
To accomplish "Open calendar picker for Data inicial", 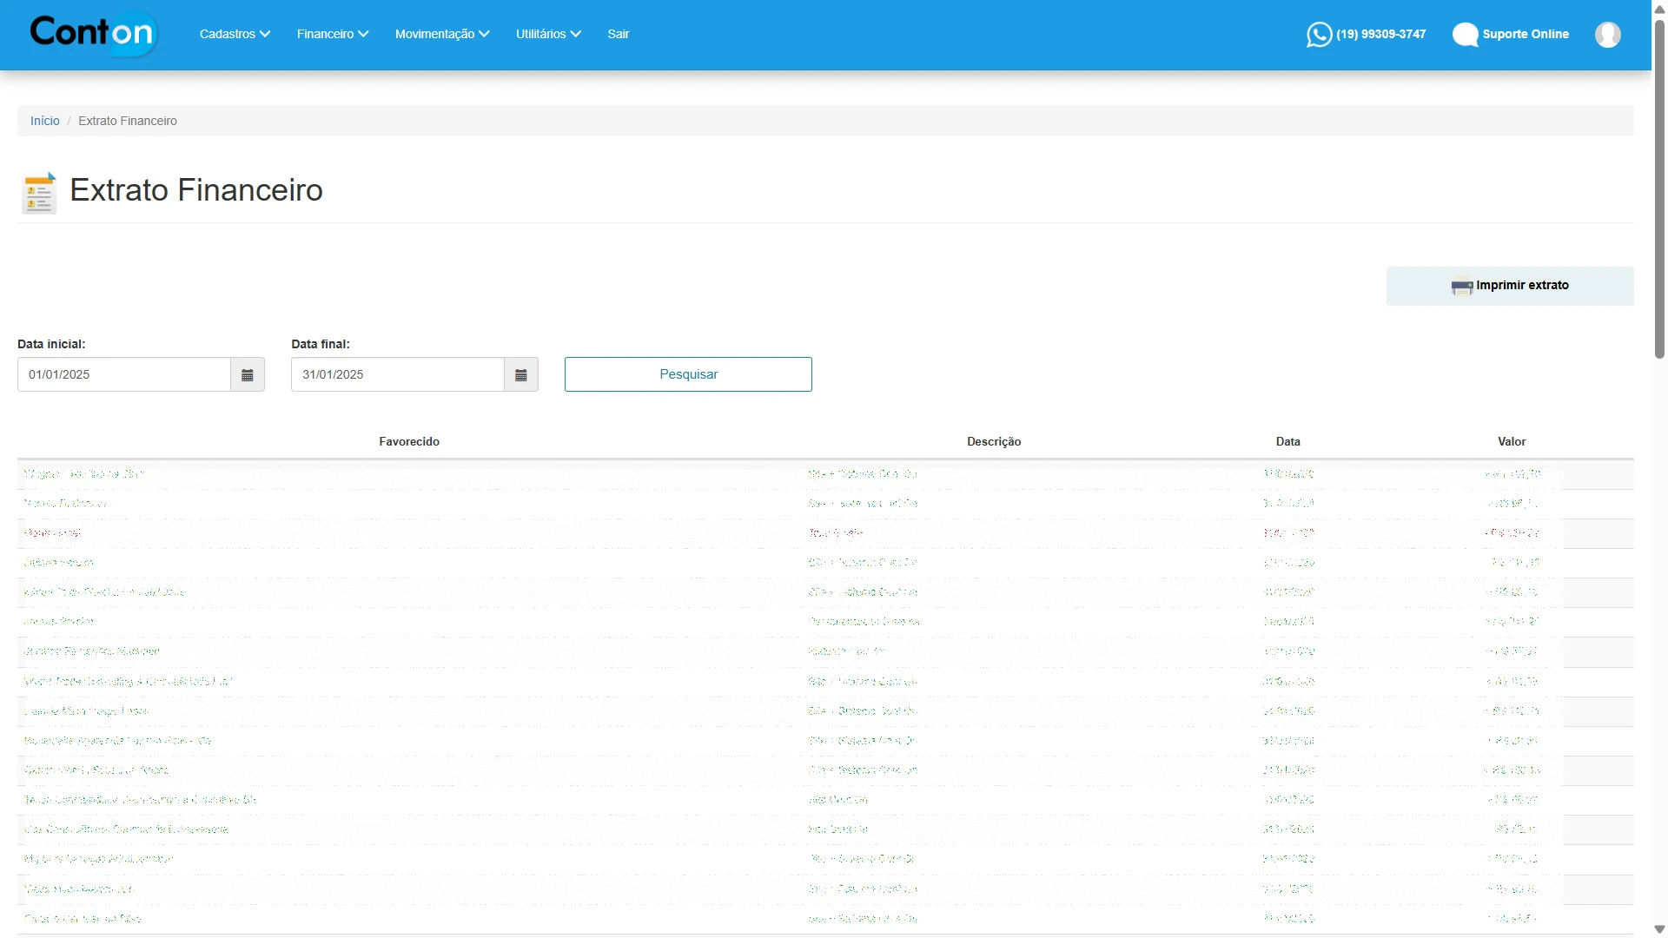I will [248, 374].
